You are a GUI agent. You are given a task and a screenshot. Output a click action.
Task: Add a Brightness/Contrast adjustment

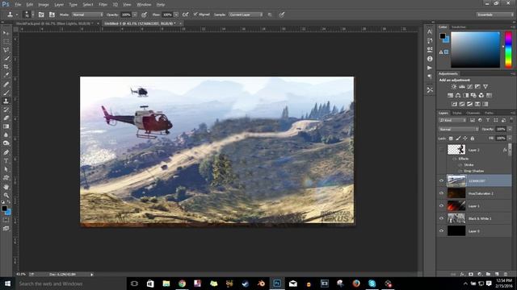click(x=454, y=87)
